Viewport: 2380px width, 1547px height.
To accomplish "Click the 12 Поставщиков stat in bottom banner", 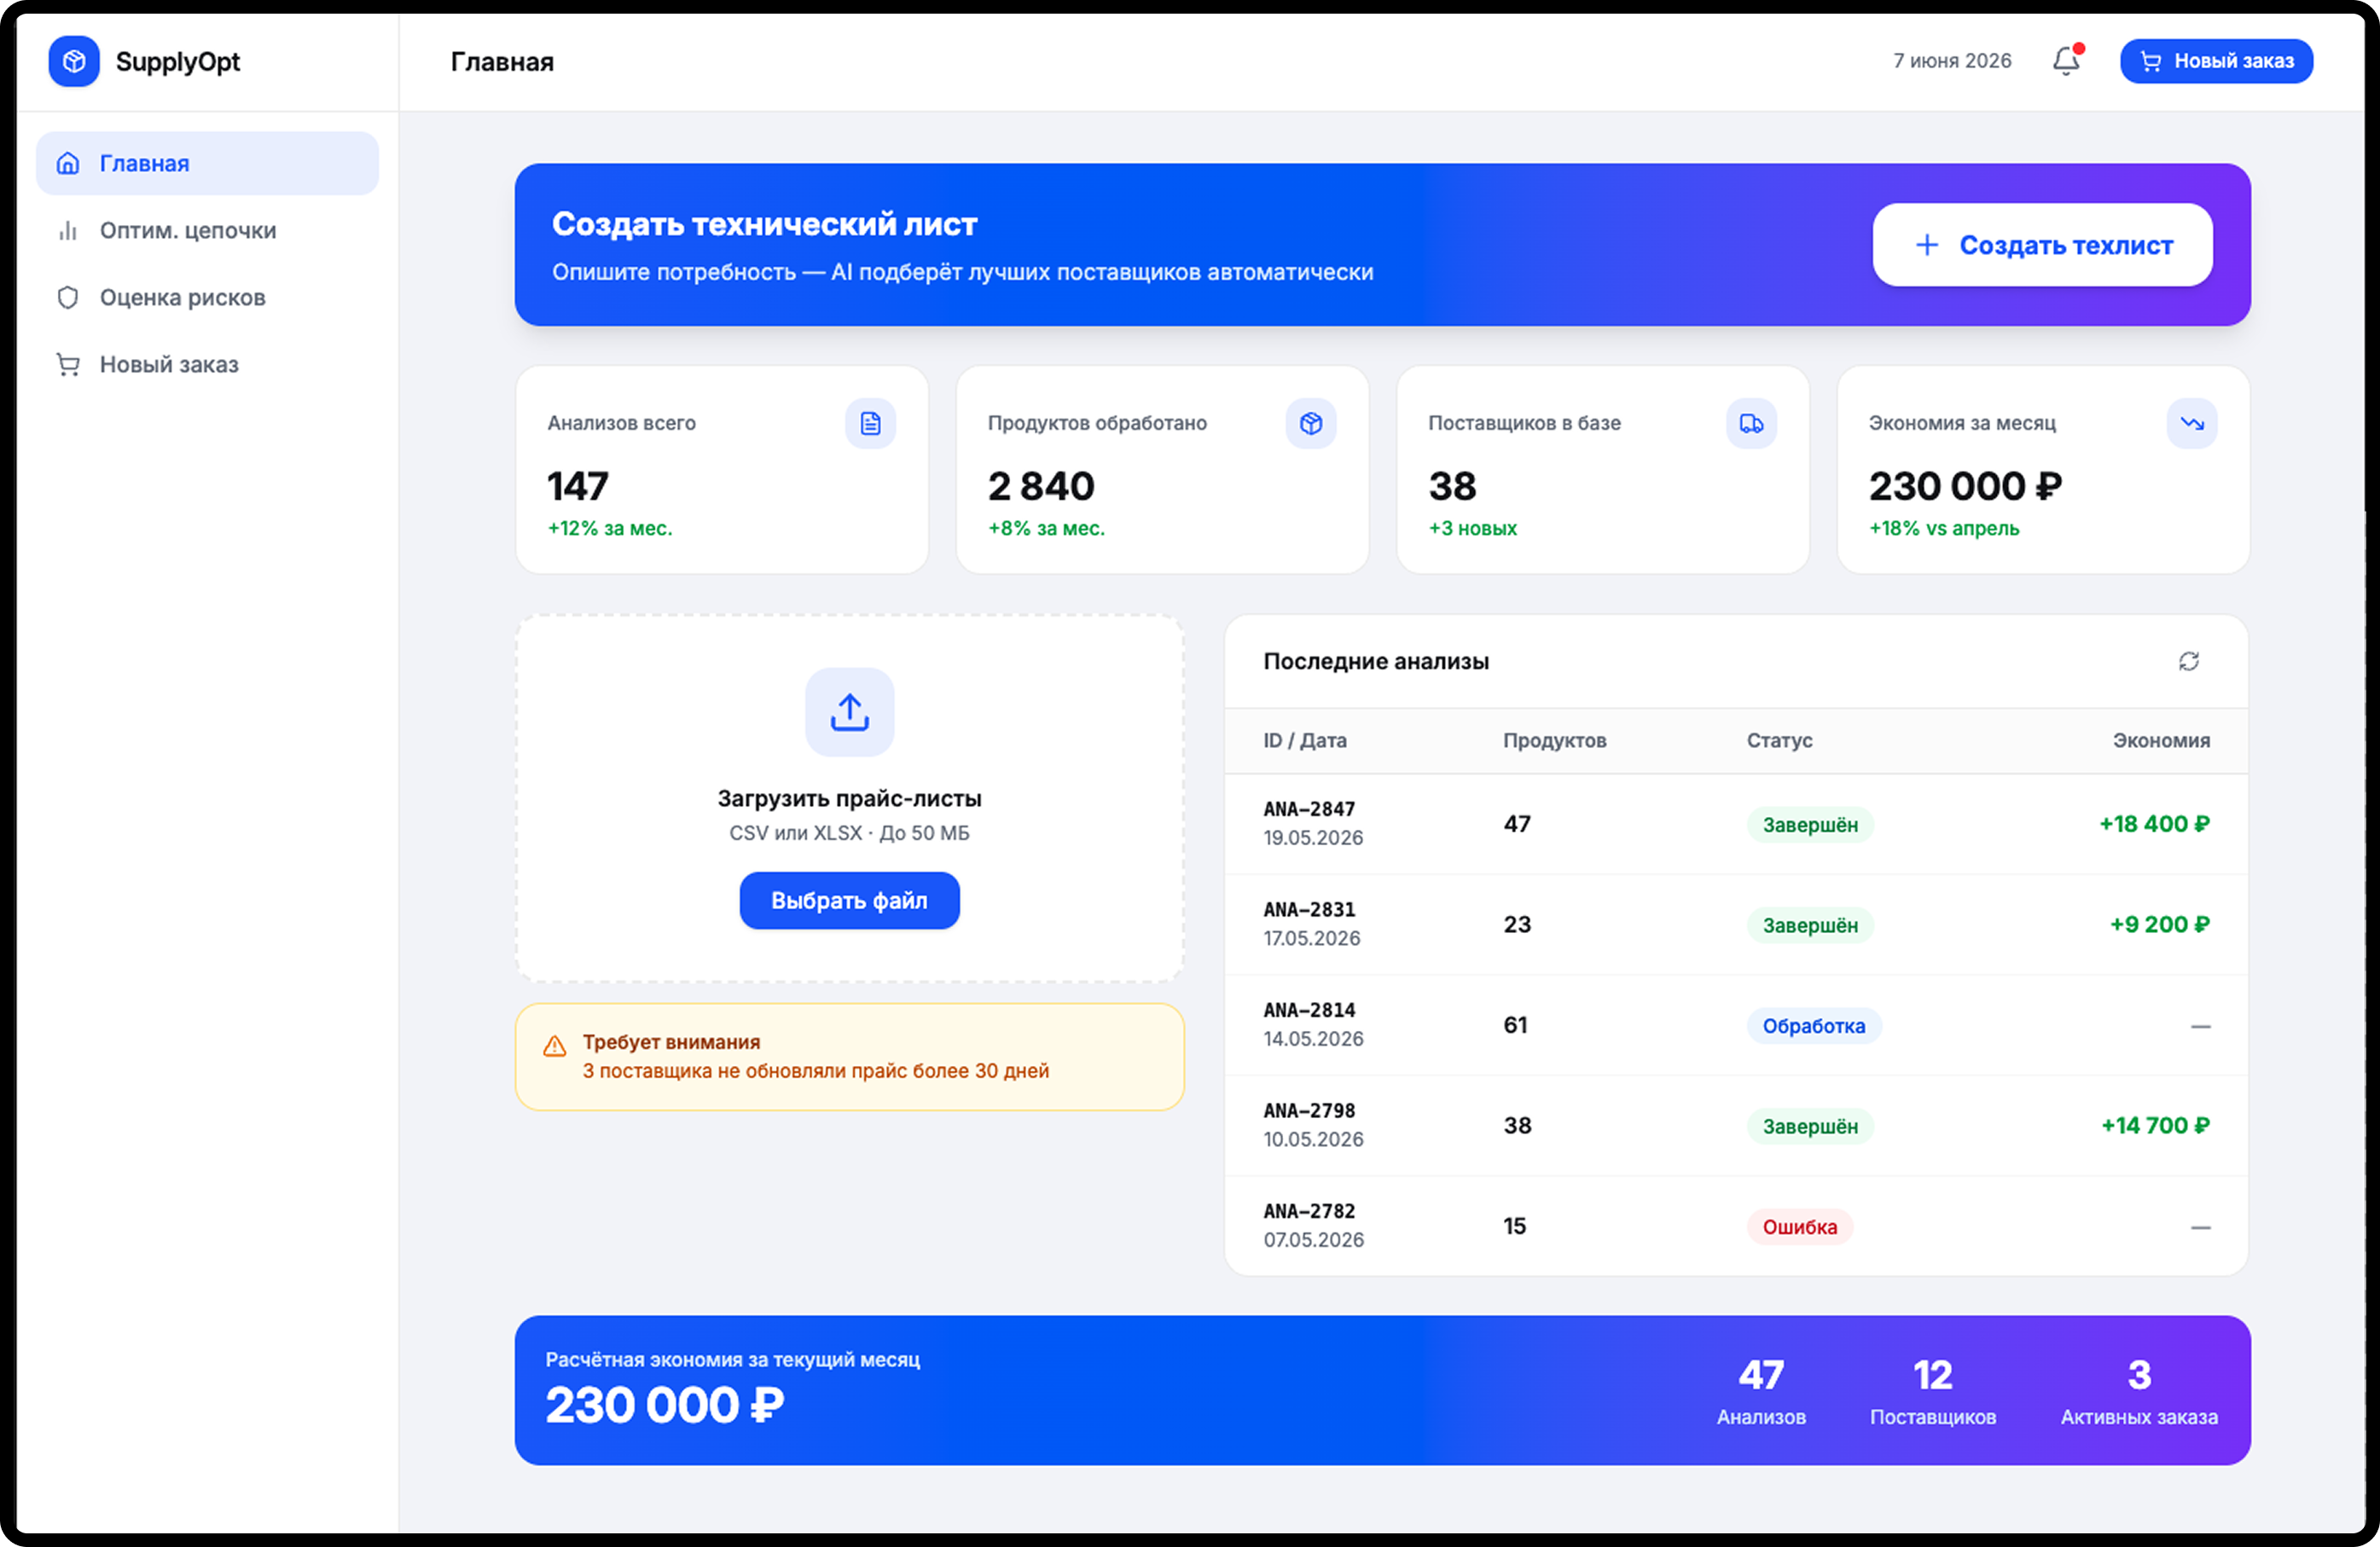I will pyautogui.click(x=1933, y=1391).
